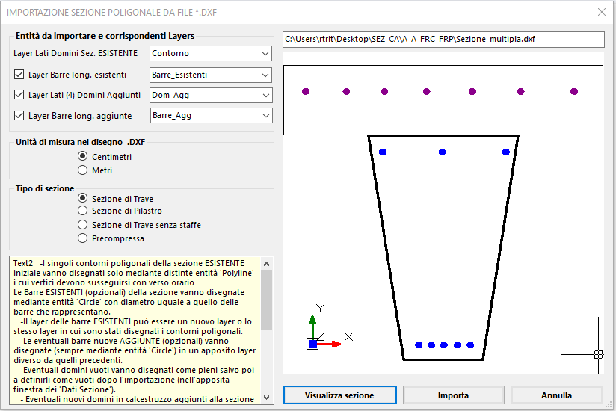Click the second purple bar in slab

[x=346, y=91]
